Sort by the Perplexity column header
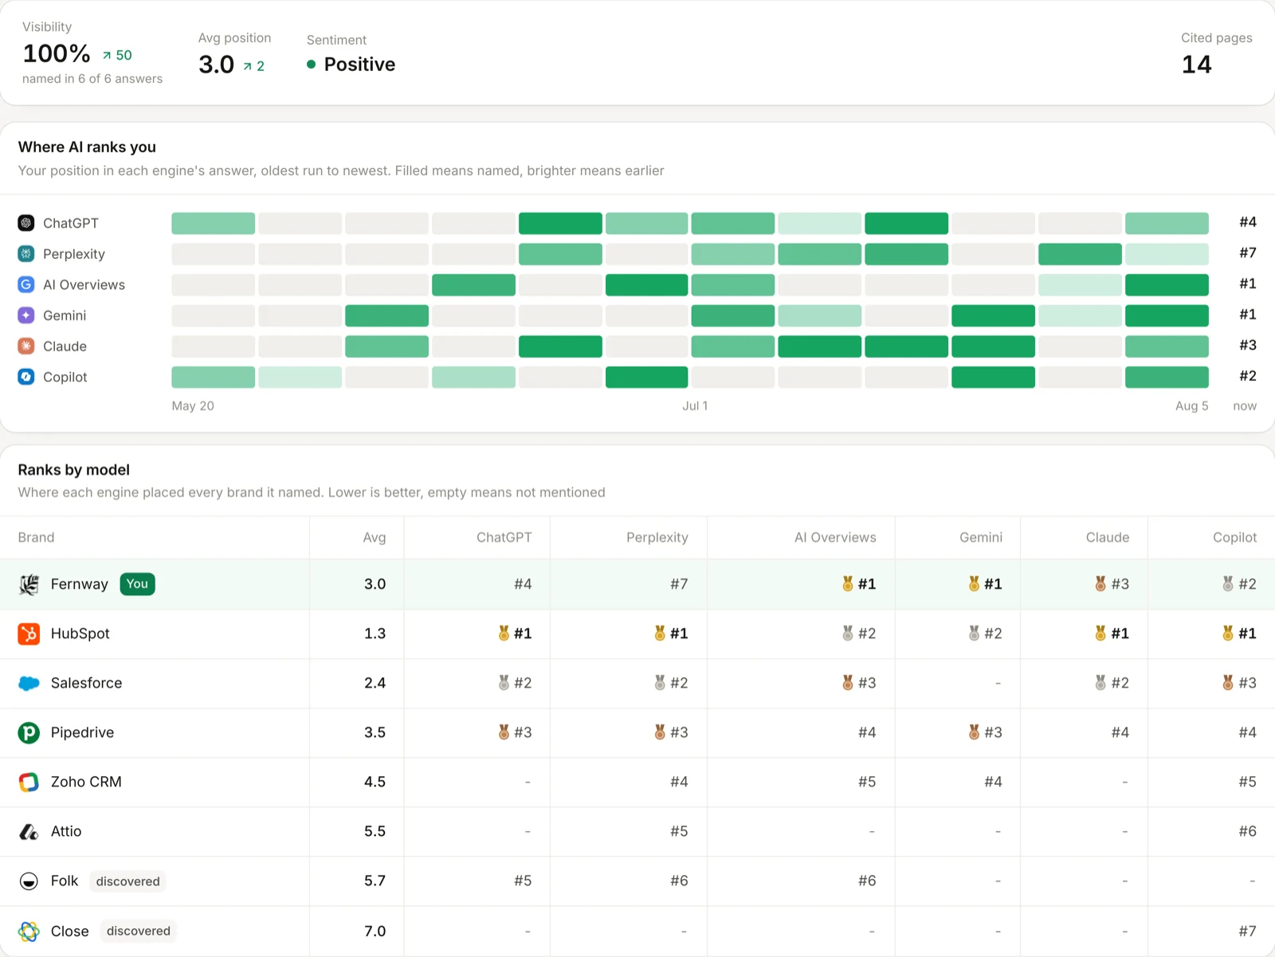This screenshot has height=957, width=1275. tap(657, 538)
